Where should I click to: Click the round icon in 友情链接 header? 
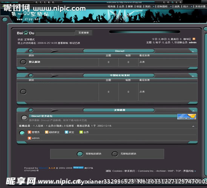click(x=31, y=110)
